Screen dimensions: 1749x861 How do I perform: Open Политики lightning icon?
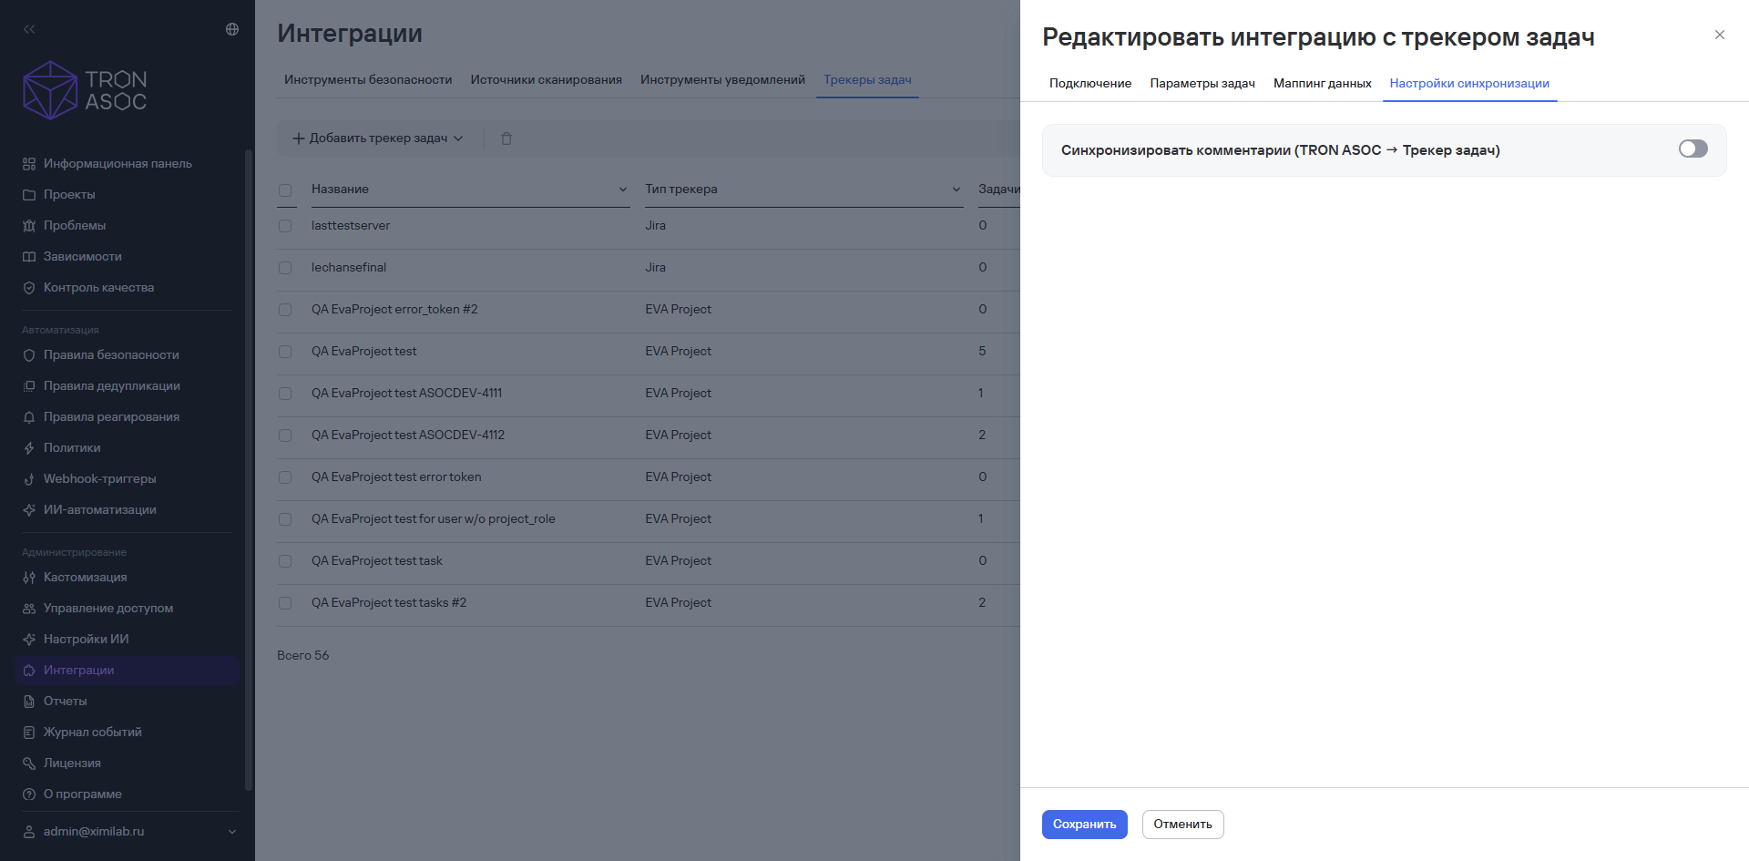29,448
